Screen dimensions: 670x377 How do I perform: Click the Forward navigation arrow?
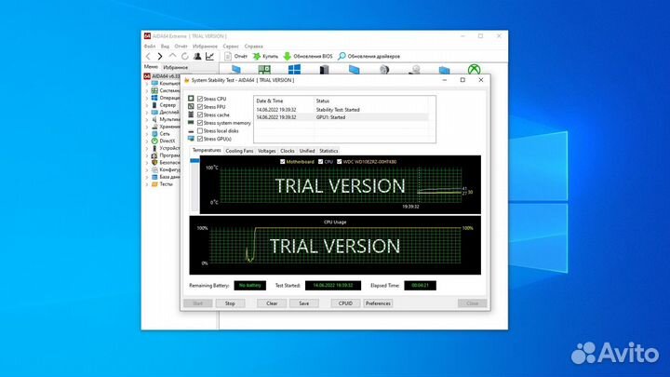(x=159, y=56)
